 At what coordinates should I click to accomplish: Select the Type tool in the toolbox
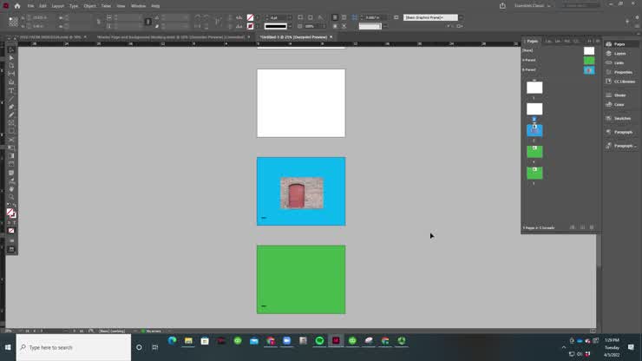(x=11, y=90)
